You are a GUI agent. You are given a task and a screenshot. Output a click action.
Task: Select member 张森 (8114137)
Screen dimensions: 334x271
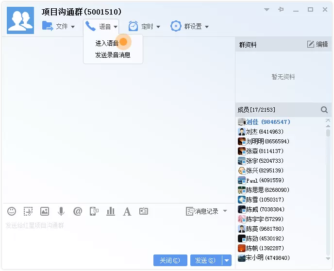pos(281,151)
